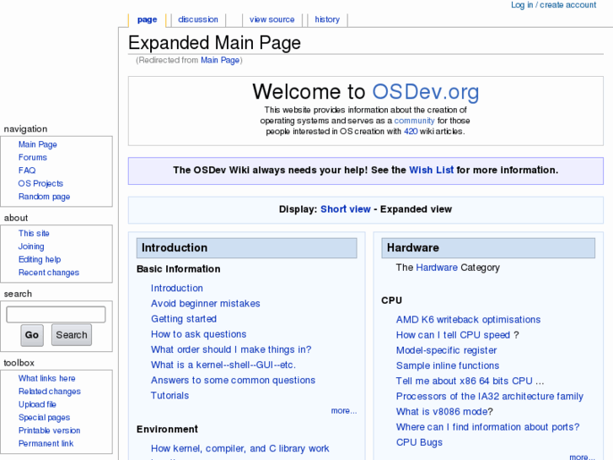Open the history tab
This screenshot has height=460, width=613.
(x=327, y=19)
